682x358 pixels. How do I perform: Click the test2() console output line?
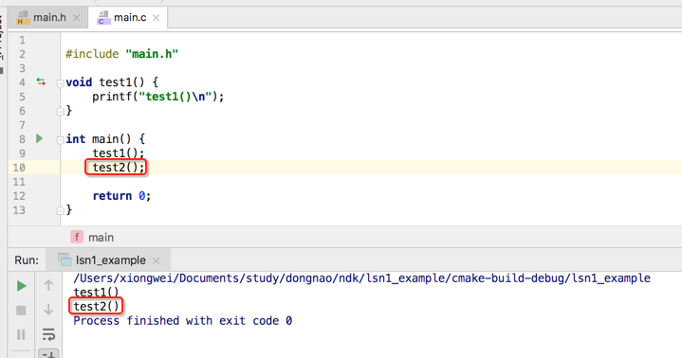click(96, 306)
